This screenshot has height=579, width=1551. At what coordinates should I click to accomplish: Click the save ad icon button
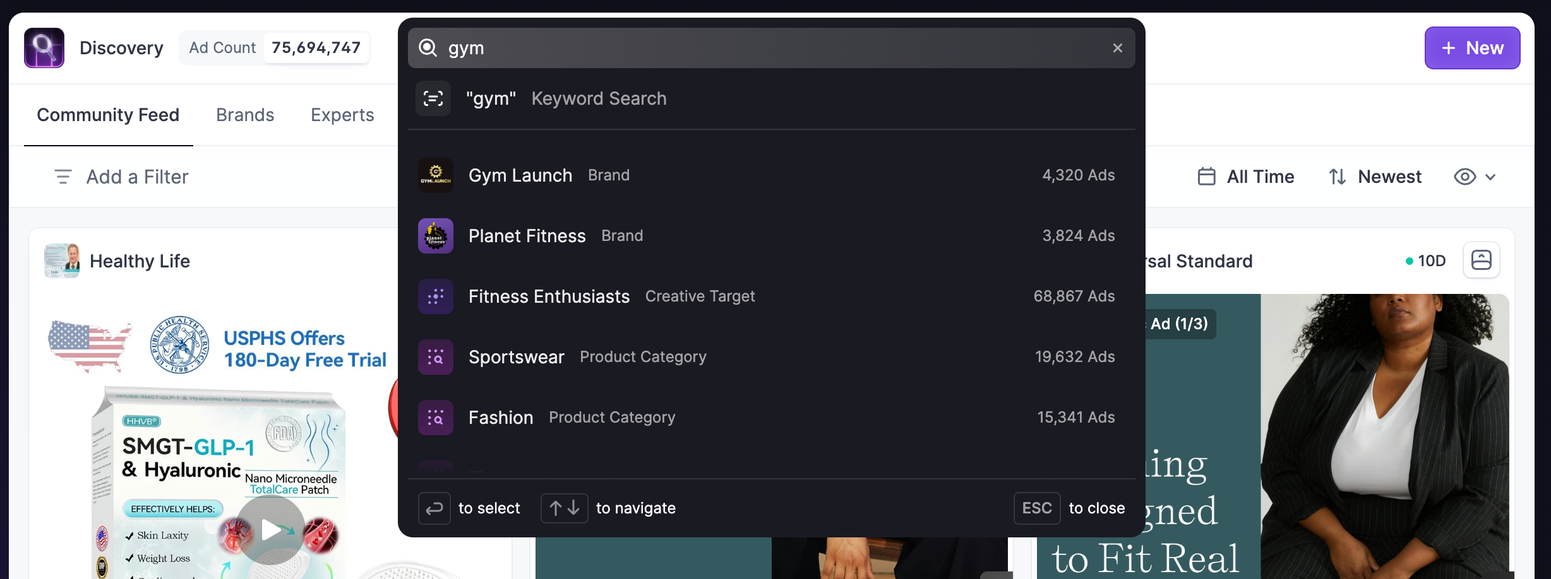[x=1482, y=260]
